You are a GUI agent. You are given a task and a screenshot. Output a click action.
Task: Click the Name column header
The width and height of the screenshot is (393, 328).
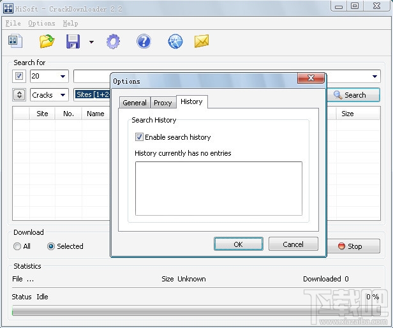[x=96, y=114]
